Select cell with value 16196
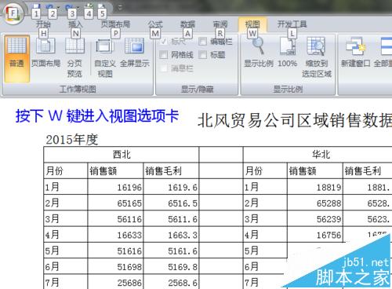 pyautogui.click(x=115, y=187)
